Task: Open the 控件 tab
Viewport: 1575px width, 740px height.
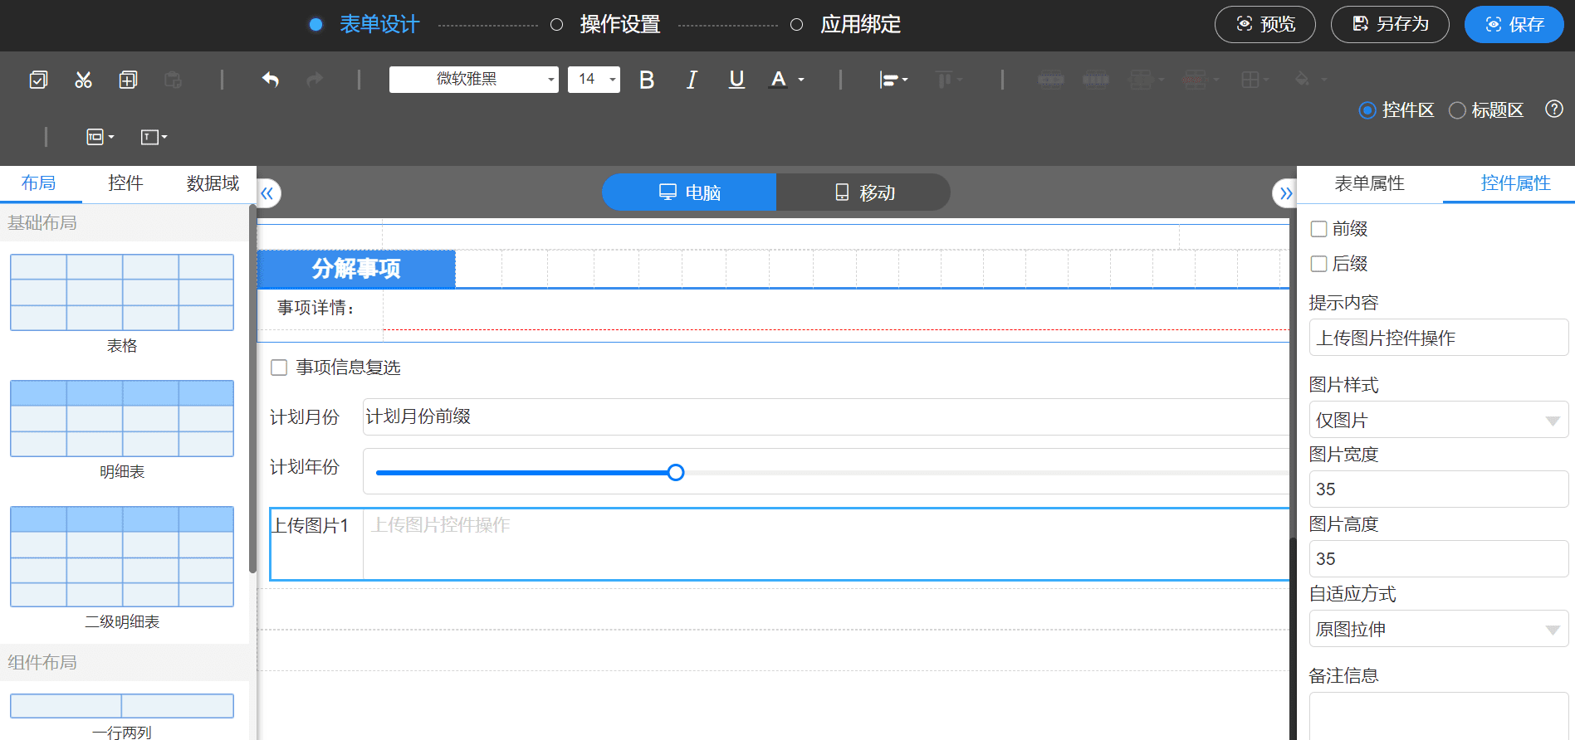Action: (125, 183)
